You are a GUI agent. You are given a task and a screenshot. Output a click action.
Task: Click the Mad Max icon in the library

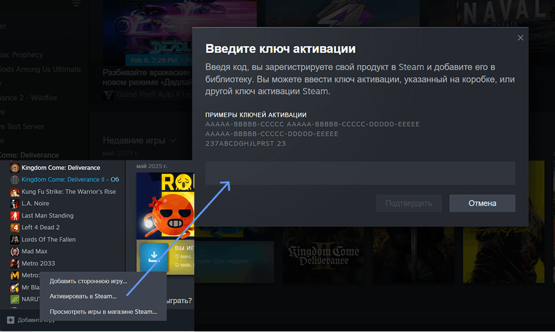coord(14,251)
